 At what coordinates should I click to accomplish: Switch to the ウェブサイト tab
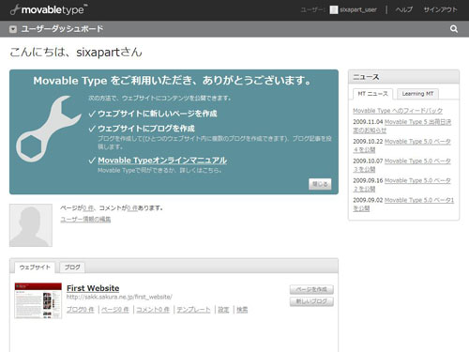point(35,268)
